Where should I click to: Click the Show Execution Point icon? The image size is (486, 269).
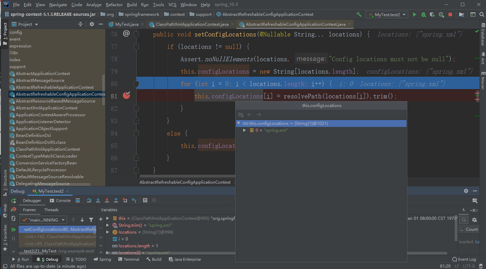(78, 200)
